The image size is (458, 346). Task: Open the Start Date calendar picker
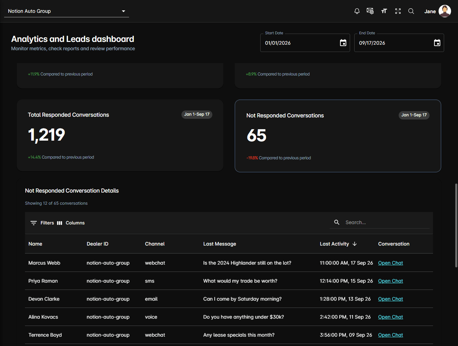point(343,43)
